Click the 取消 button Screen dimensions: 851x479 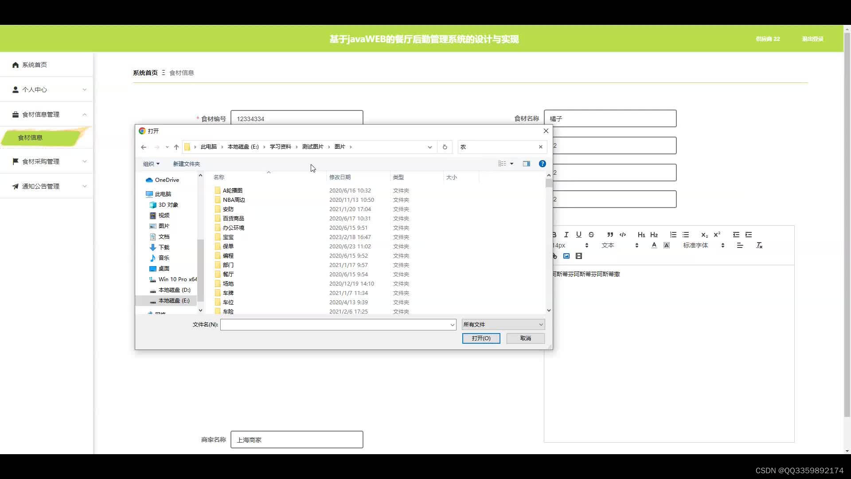[525, 338]
